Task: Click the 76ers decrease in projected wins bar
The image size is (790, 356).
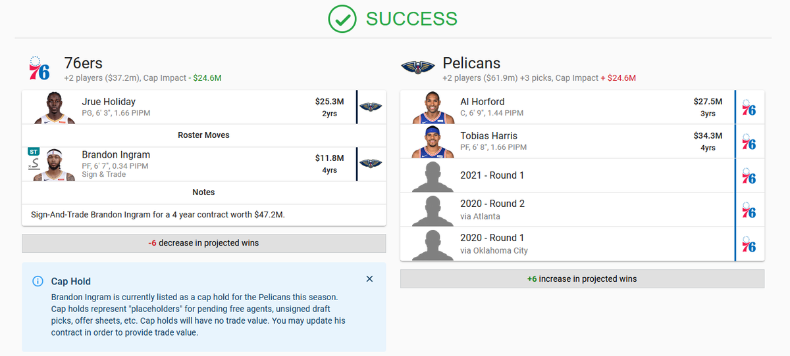Action: click(x=203, y=243)
